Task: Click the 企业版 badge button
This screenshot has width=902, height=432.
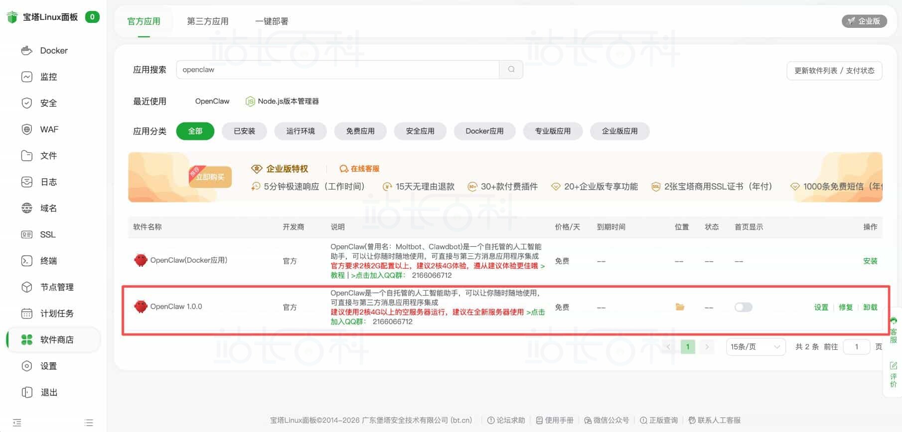Action: [864, 21]
